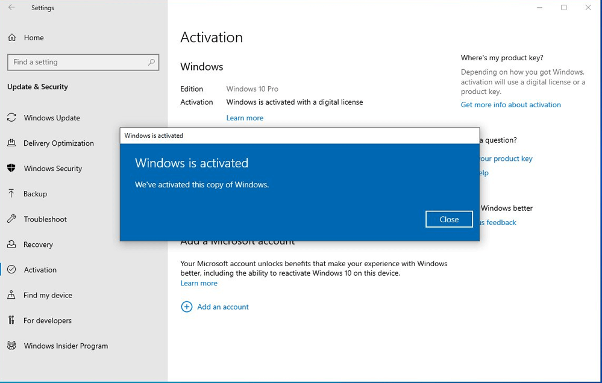Click the Delivery Optimization icon
Screen dimensions: 602x383
[x=11, y=143]
